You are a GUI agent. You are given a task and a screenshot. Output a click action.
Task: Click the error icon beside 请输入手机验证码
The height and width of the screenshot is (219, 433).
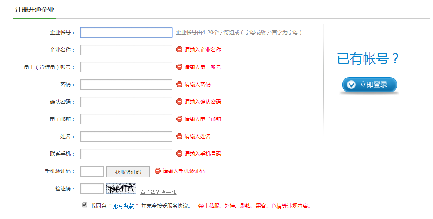click(158, 171)
